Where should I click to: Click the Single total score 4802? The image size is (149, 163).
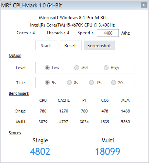(40, 152)
